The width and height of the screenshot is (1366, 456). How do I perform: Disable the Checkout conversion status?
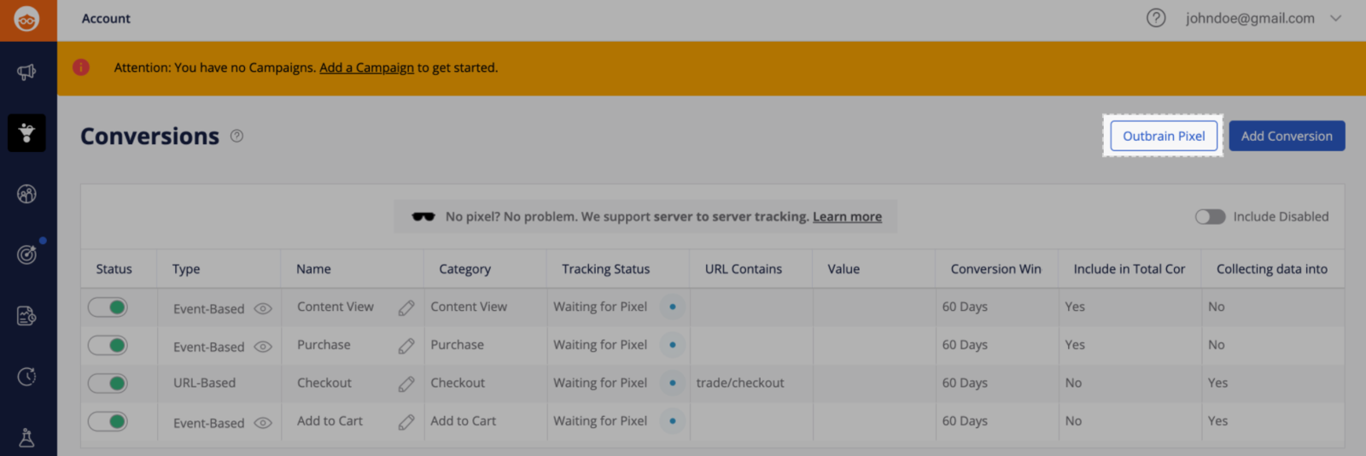(108, 383)
